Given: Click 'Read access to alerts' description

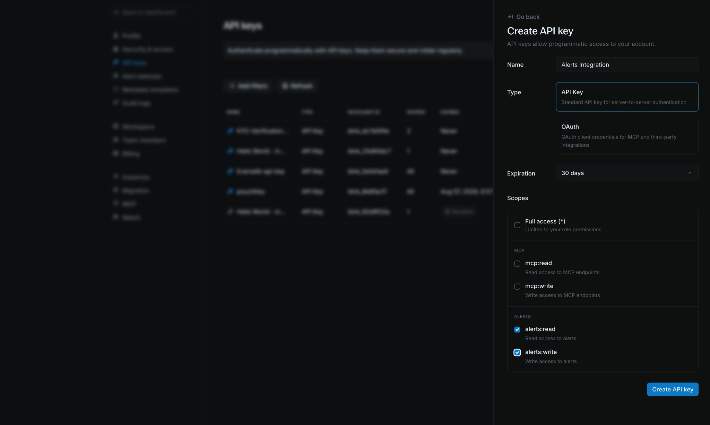Looking at the screenshot, I should click(551, 338).
